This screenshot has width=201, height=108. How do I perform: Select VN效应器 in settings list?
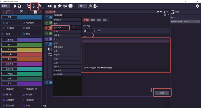pyautogui.click(x=67, y=74)
